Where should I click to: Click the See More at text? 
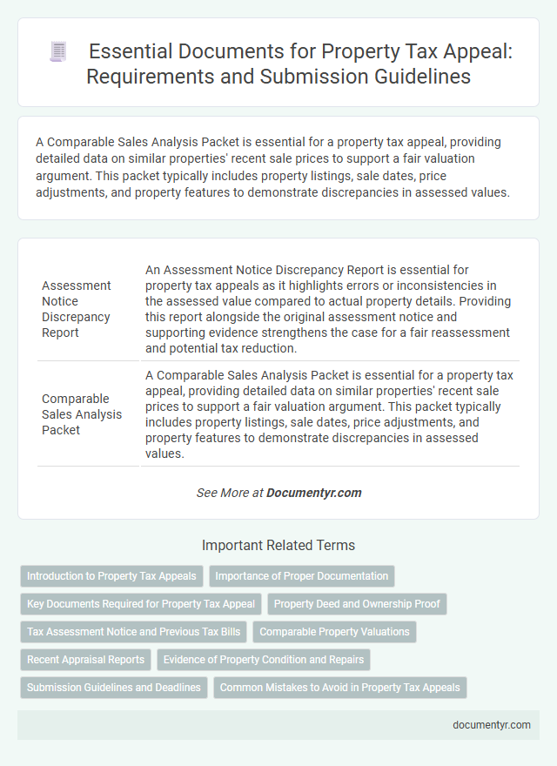coord(230,493)
